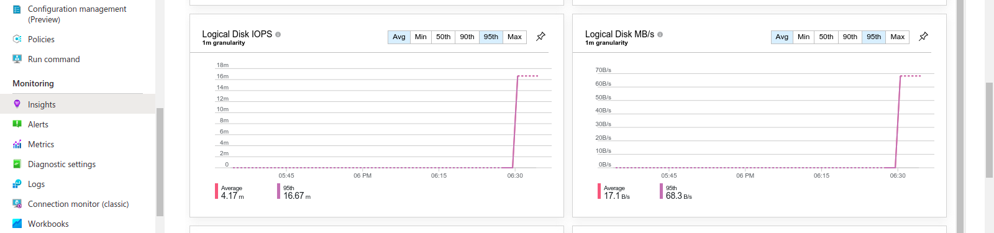The image size is (994, 233).
Task: Toggle Max aggregation on IOPS chart
Action: [x=514, y=37]
